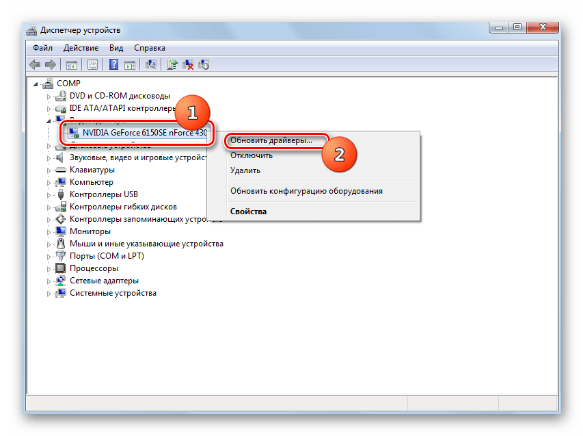Image resolution: width=583 pixels, height=436 pixels.
Task: Expand the Клавиатуры node arrow
Action: tap(49, 170)
